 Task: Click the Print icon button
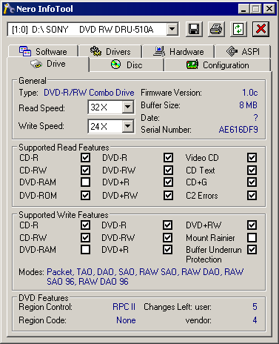[216, 30]
